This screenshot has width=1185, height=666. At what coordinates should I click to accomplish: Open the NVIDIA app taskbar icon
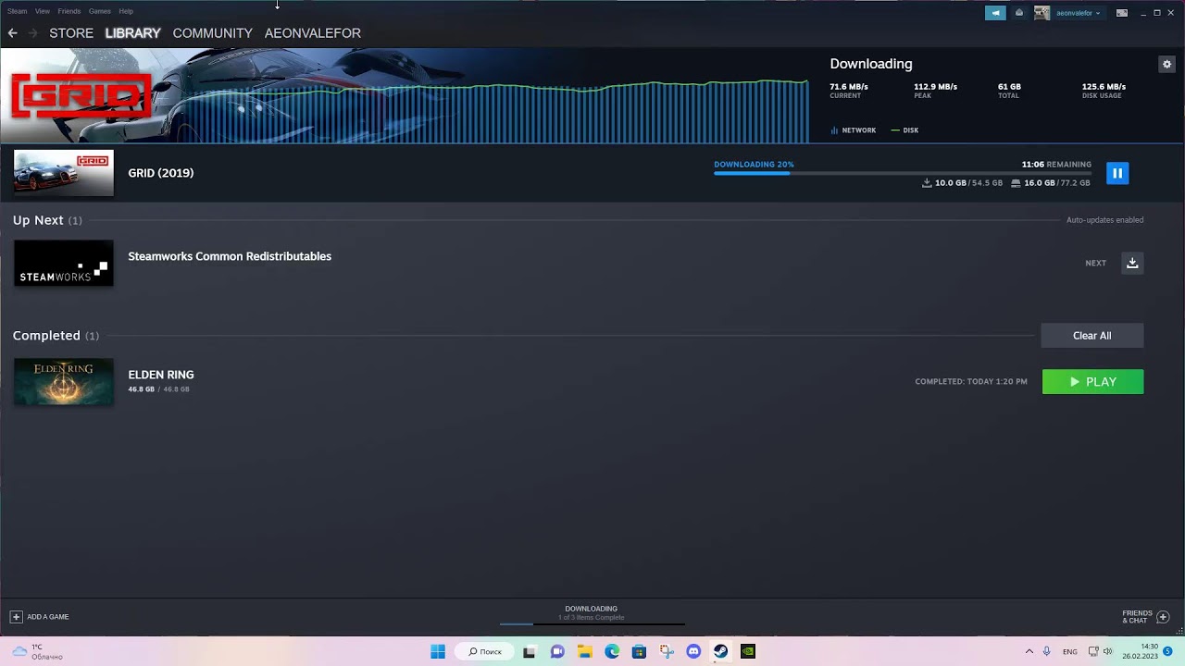pos(748,651)
